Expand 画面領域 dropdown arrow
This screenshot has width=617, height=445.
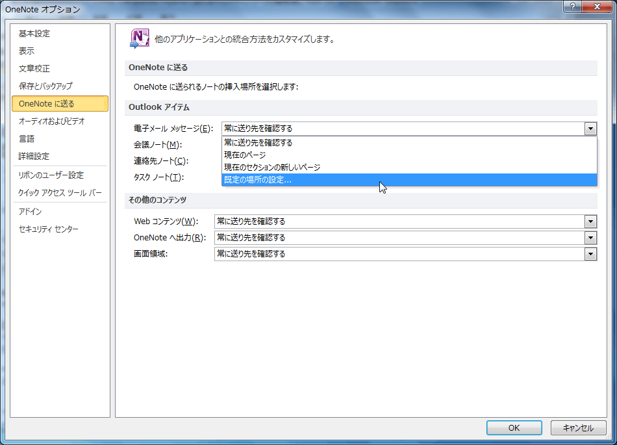tap(590, 254)
